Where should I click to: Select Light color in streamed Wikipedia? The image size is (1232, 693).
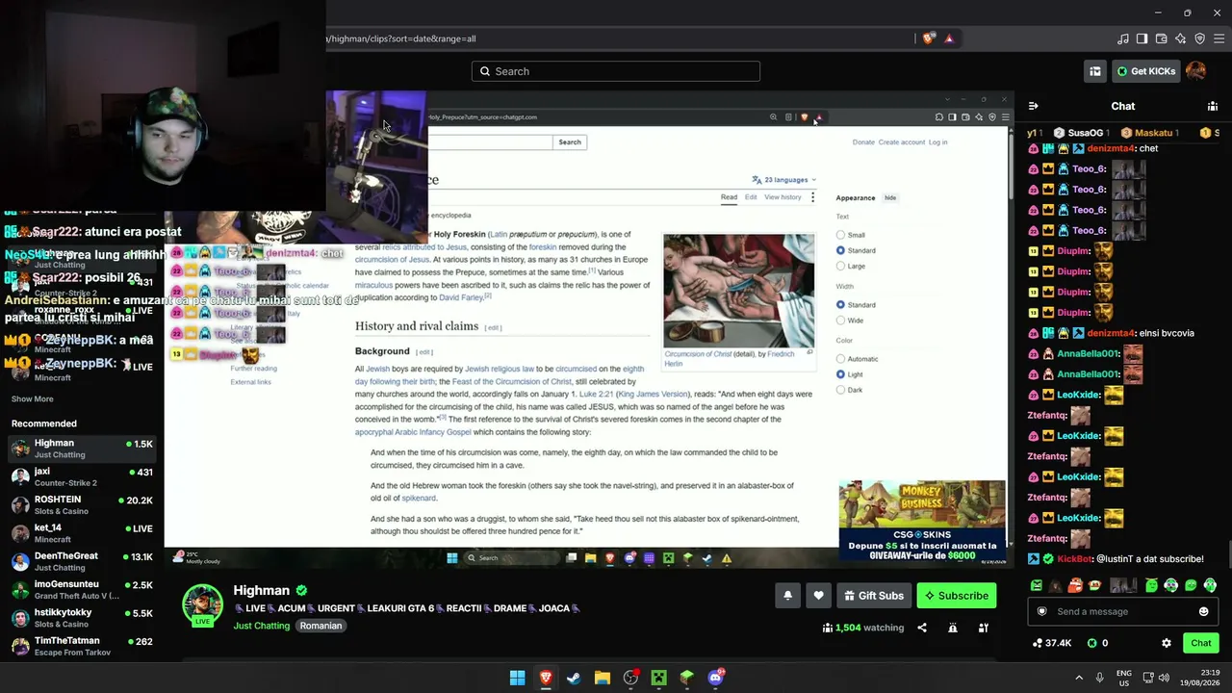coord(840,374)
